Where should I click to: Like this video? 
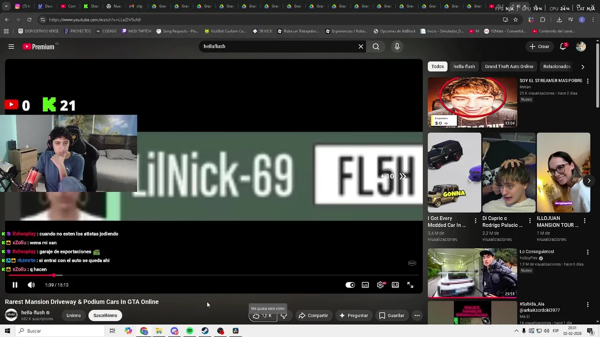(262, 315)
